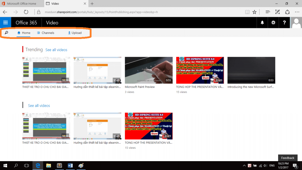The width and height of the screenshot is (302, 170).
Task: Open the Feedback button
Action: pyautogui.click(x=288, y=158)
